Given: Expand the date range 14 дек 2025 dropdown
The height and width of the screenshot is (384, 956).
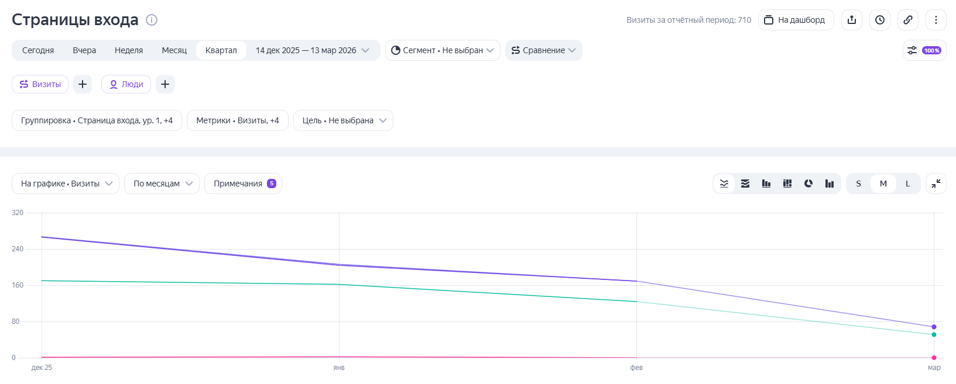Looking at the screenshot, I should tap(313, 50).
